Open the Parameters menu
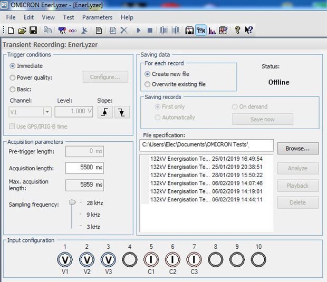This screenshot has height=282, width=327. point(97,17)
